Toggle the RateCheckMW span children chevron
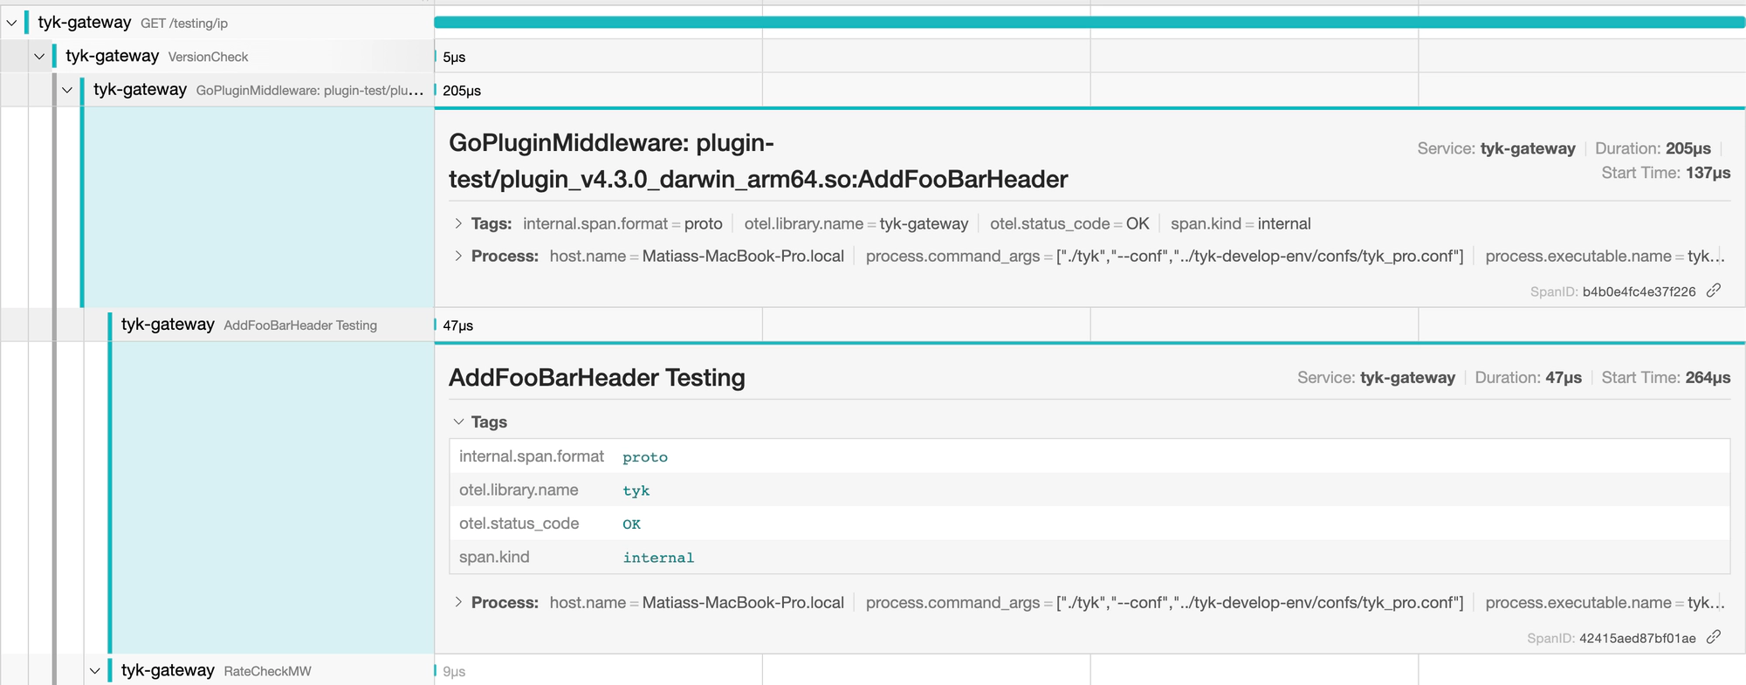1746x685 pixels. [95, 671]
